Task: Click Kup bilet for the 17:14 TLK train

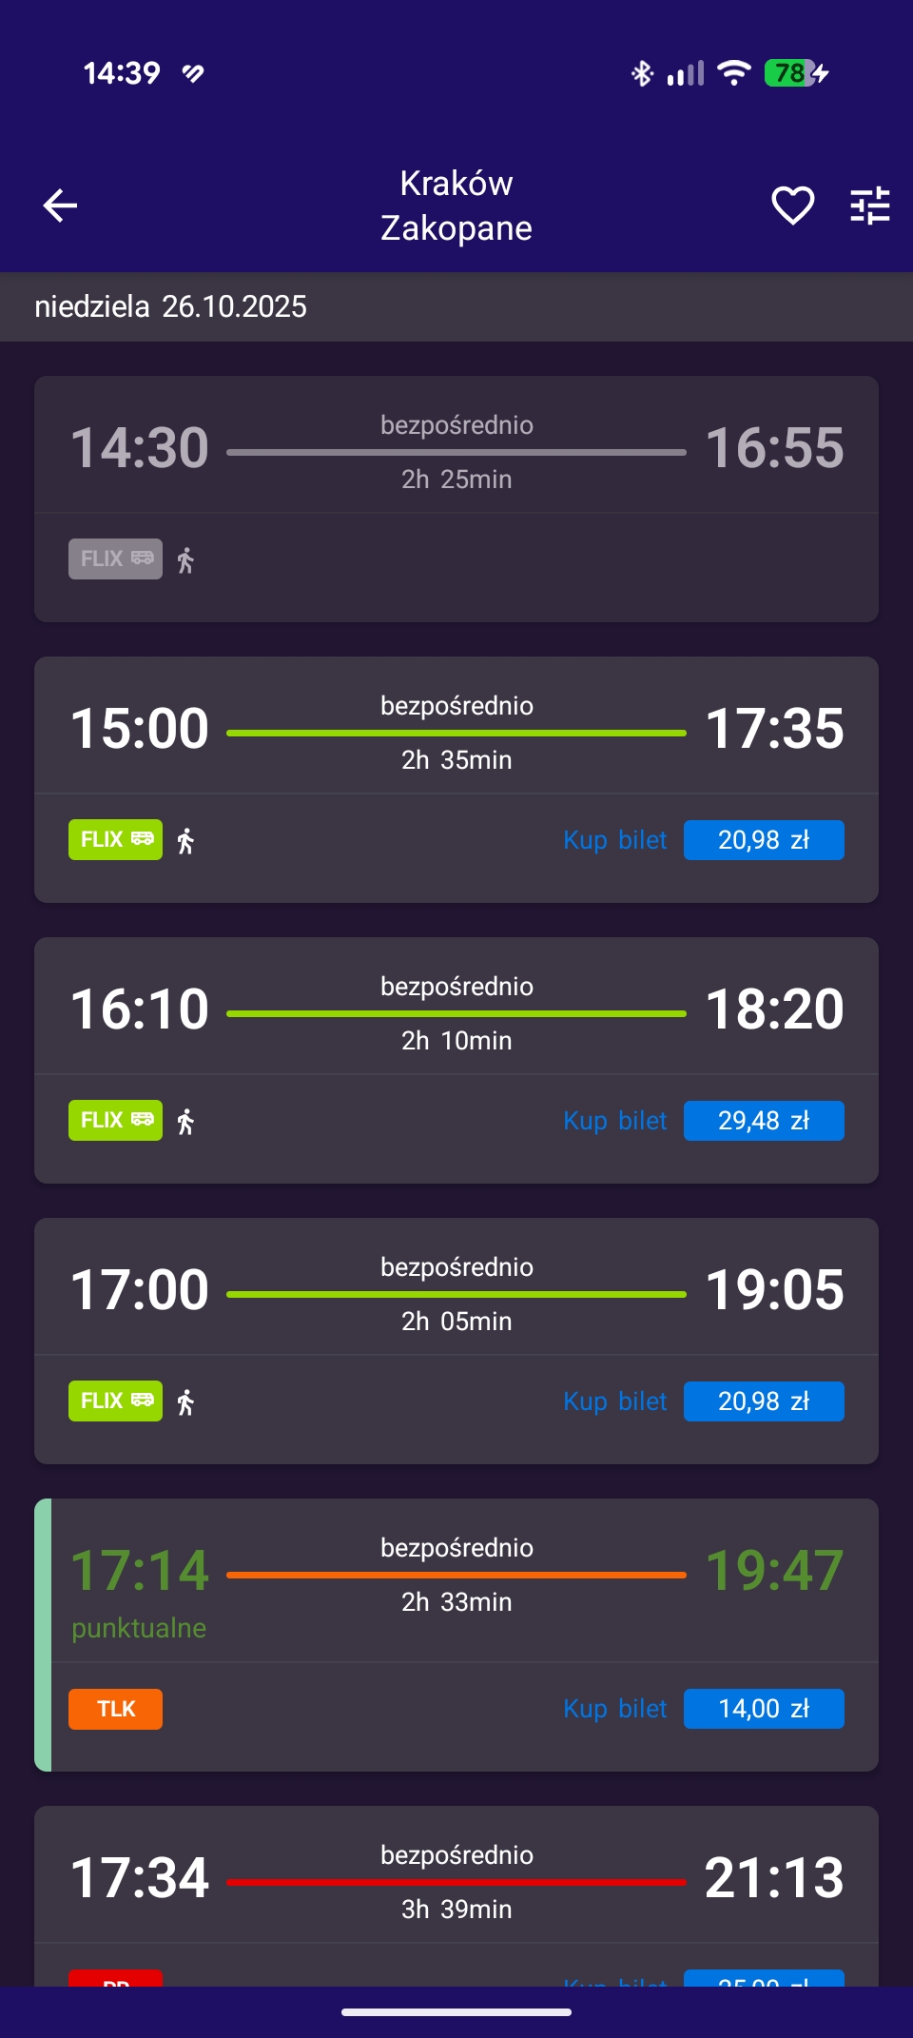Action: pyautogui.click(x=614, y=1709)
